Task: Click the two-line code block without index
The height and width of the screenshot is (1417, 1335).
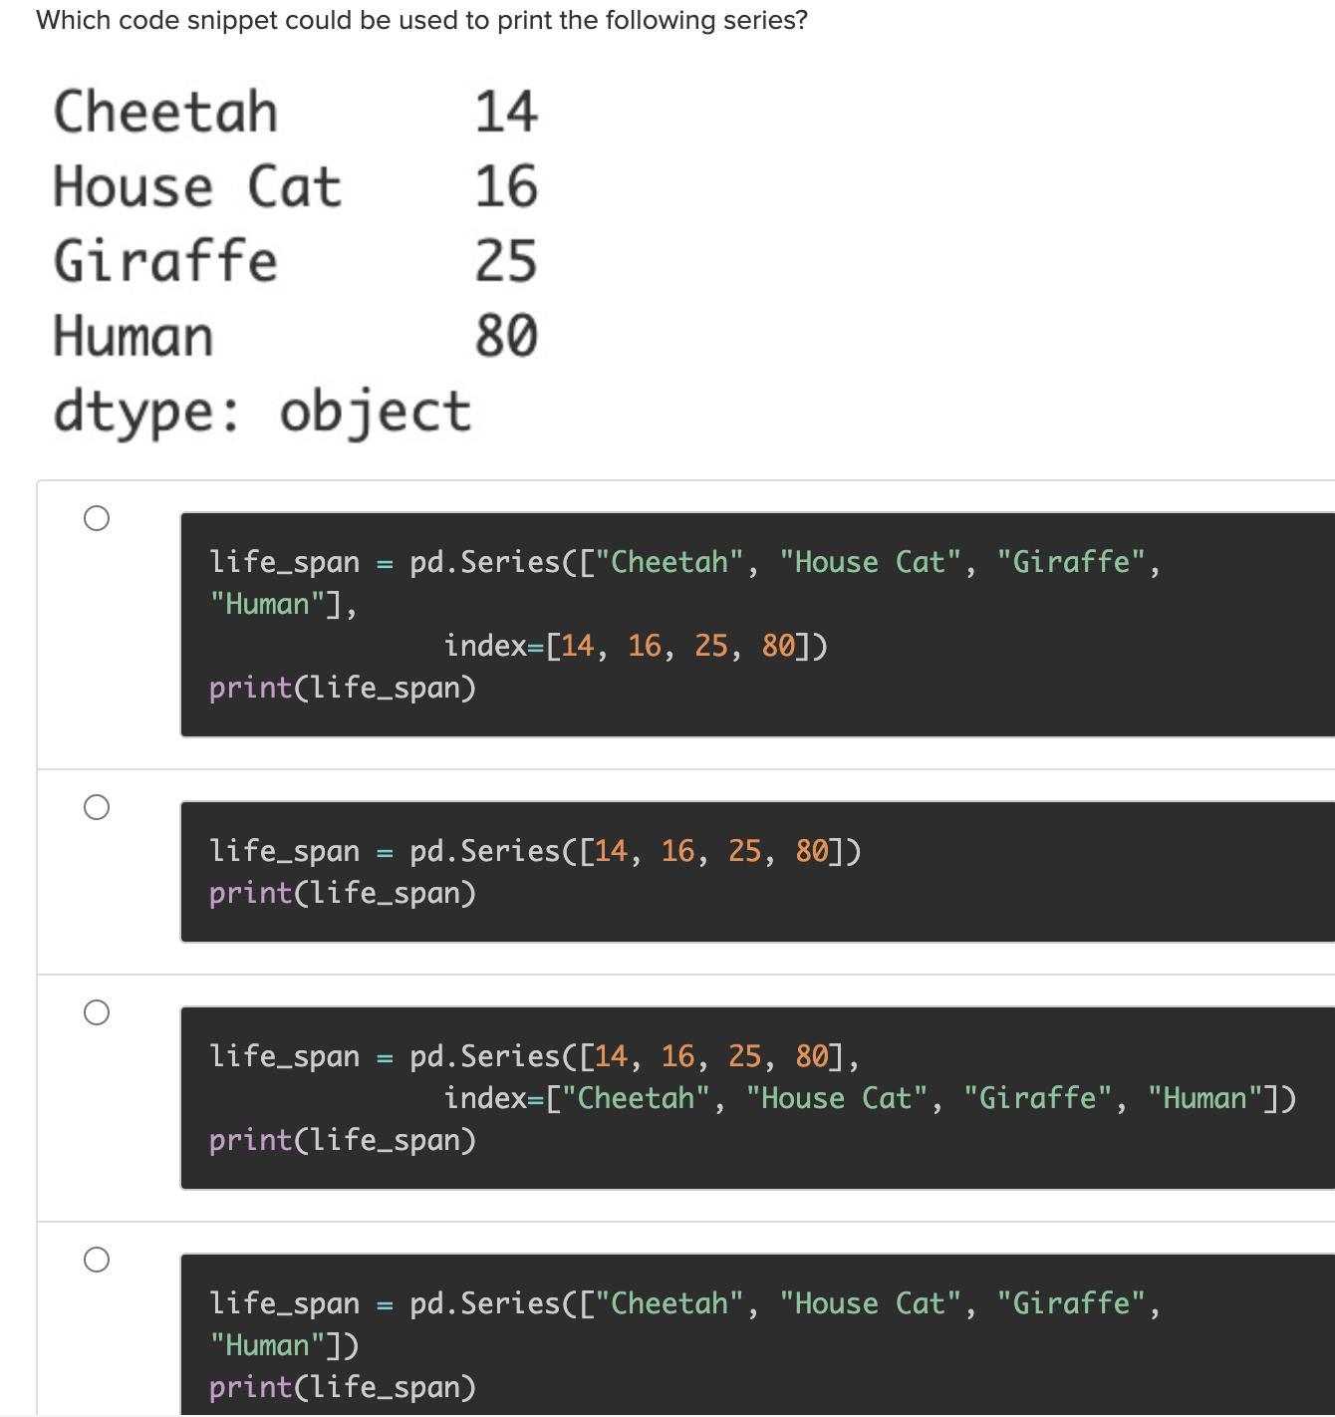Action: click(757, 872)
